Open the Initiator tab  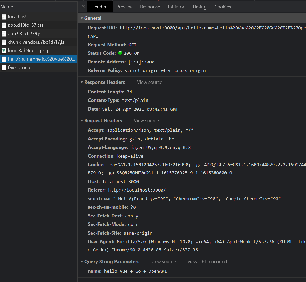[x=176, y=7]
